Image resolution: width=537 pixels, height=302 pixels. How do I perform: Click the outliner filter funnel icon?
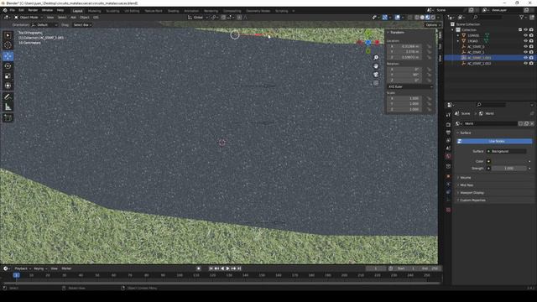[x=522, y=17]
